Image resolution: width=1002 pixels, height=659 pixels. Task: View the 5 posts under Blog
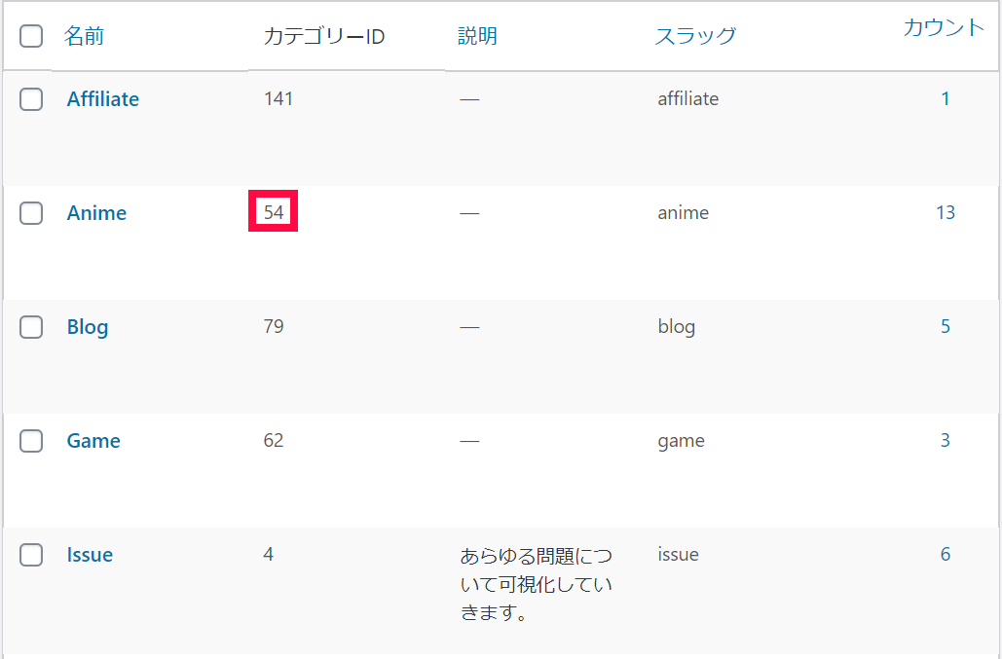[x=946, y=326]
